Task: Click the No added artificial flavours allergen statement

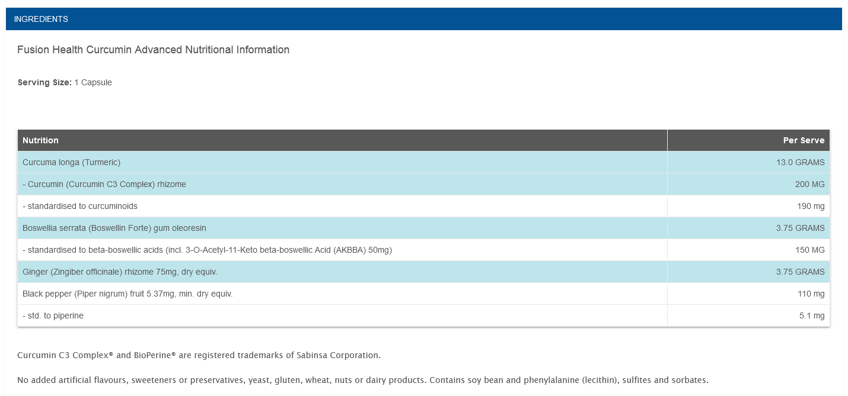Action: tap(363, 380)
